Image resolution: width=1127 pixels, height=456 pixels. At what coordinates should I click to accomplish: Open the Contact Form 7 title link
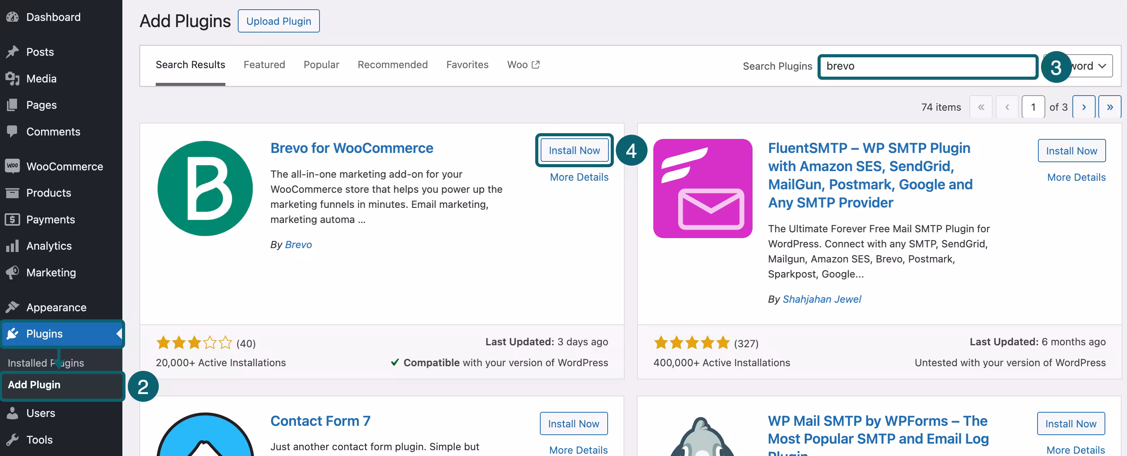(x=320, y=421)
